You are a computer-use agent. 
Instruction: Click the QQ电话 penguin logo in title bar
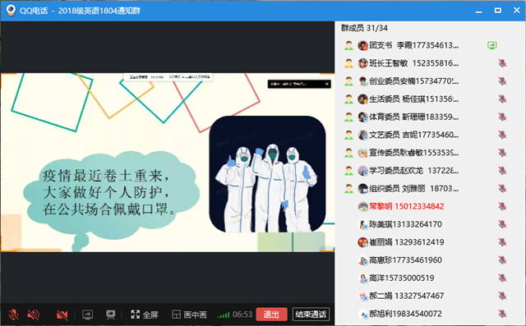[11, 11]
